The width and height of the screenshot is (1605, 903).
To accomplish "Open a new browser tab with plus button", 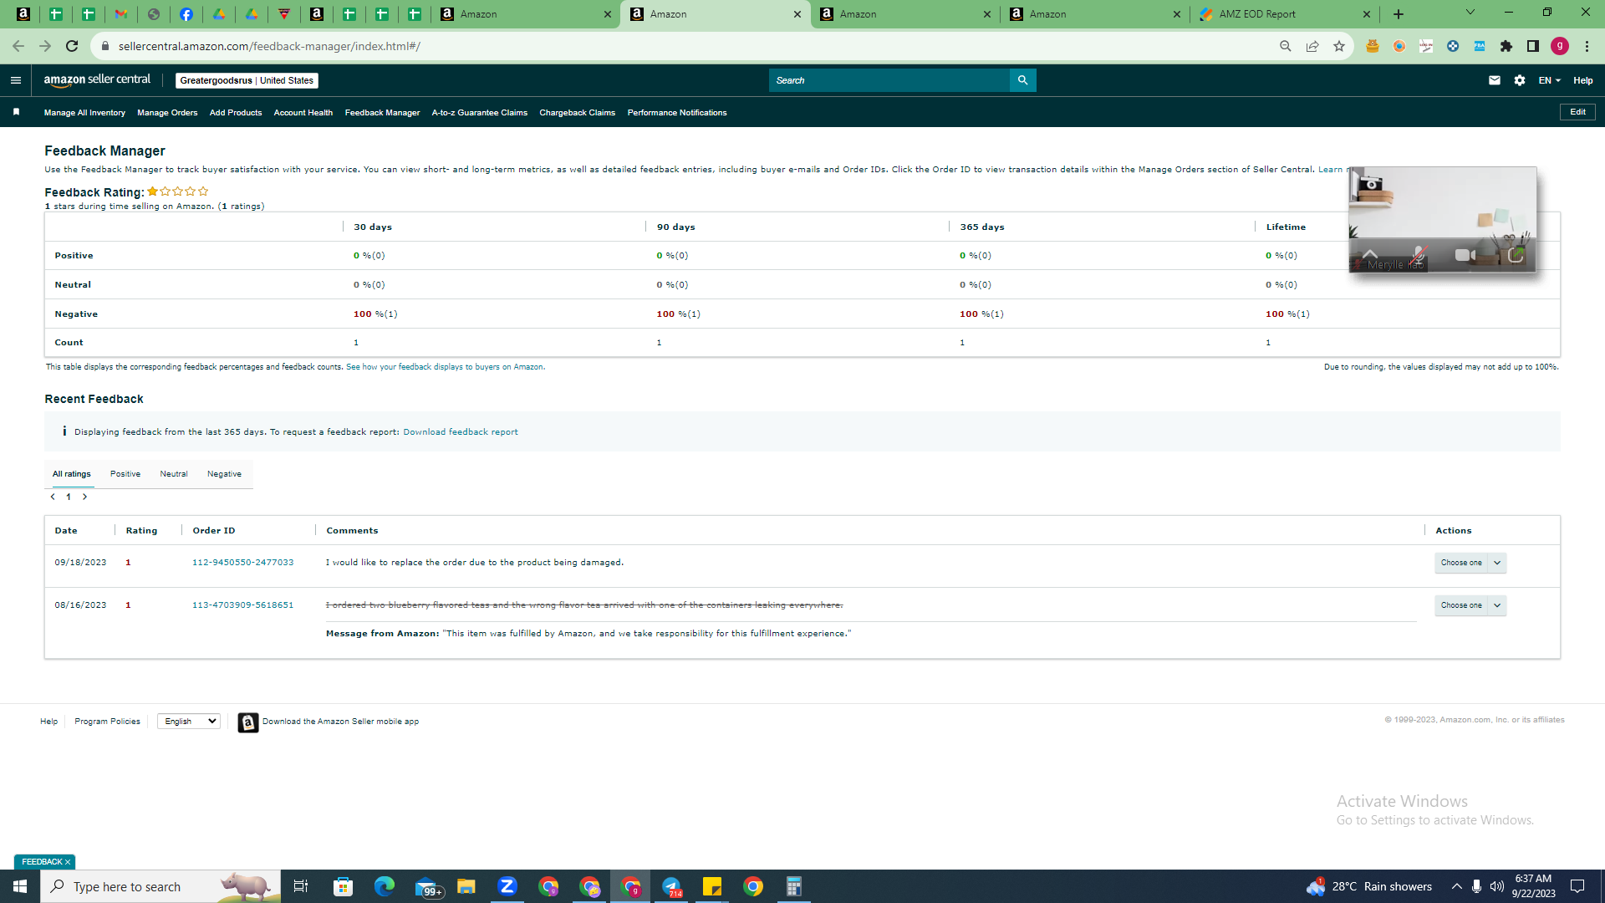I will (1399, 14).
